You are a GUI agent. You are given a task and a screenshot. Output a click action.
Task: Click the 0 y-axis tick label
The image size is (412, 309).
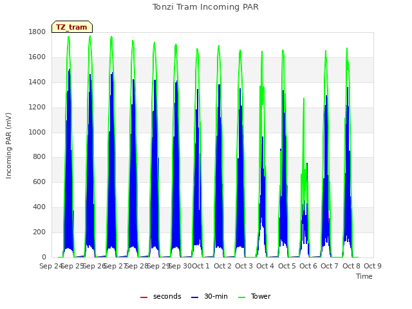[44, 257]
